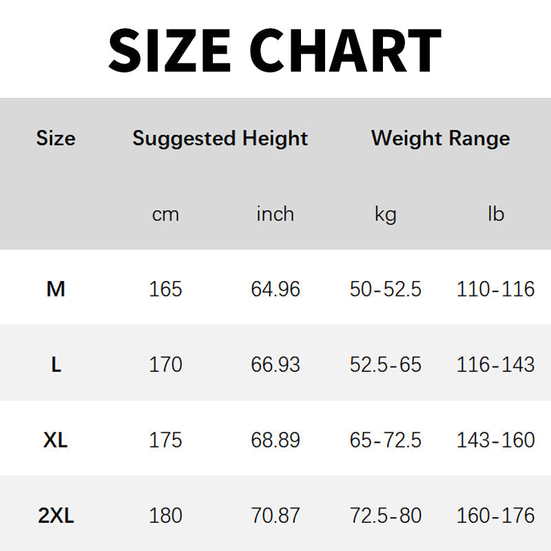Select the 65-72.5 kg weight cell

click(x=386, y=440)
